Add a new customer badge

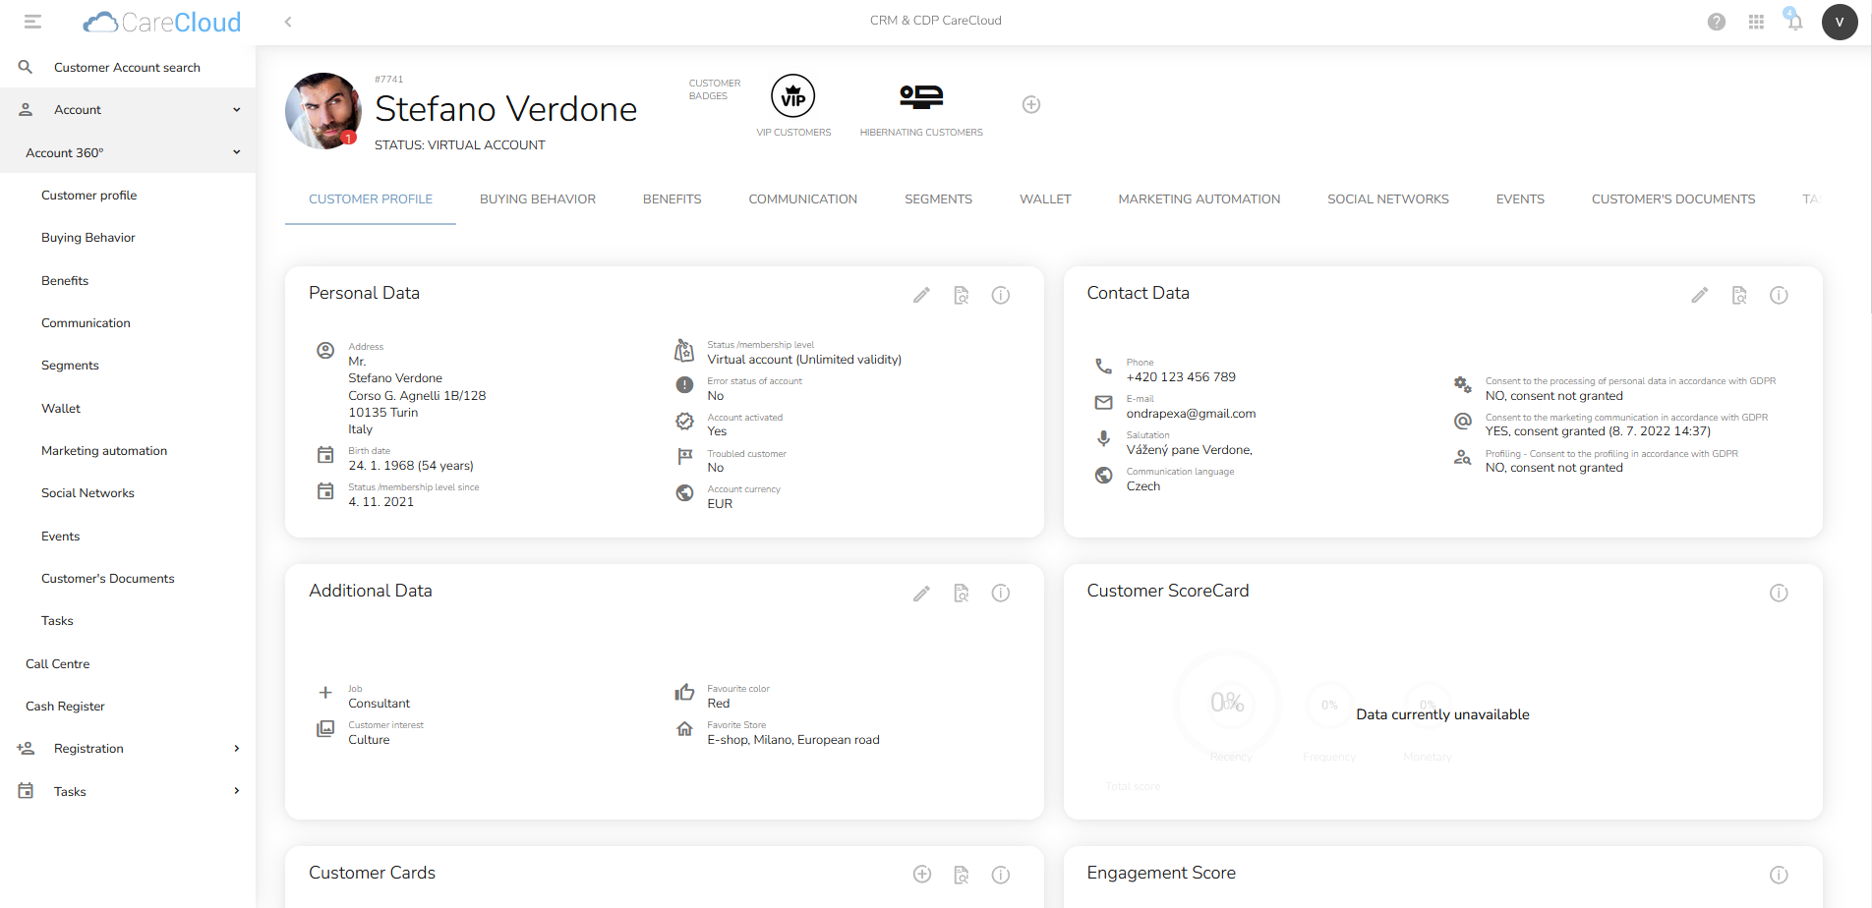pos(1030,104)
